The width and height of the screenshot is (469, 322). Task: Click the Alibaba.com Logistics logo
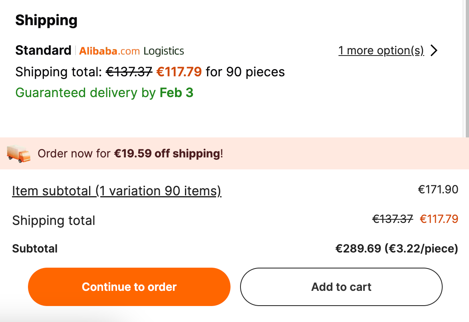click(x=131, y=51)
